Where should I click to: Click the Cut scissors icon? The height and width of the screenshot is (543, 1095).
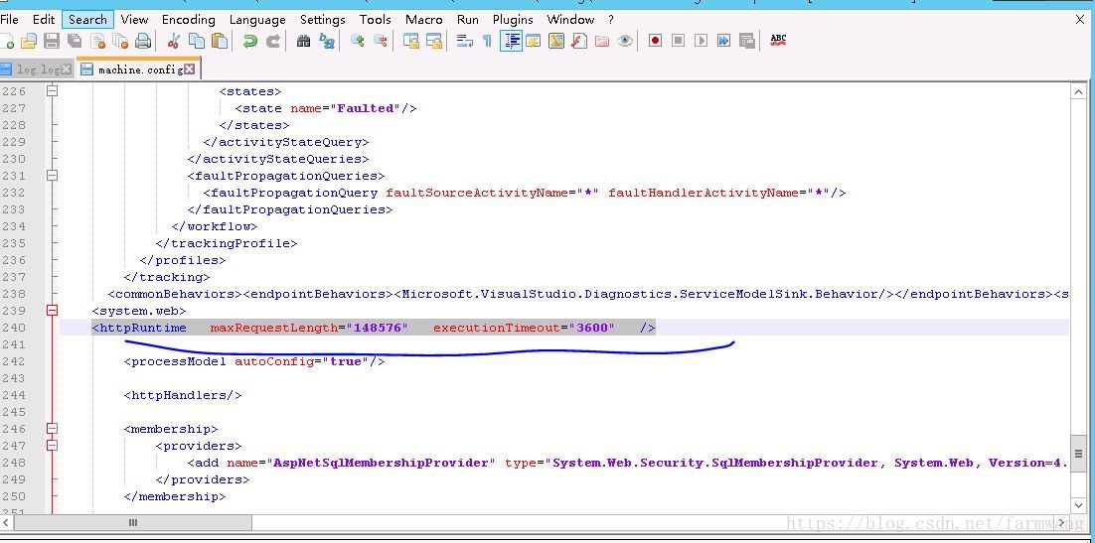point(173,41)
